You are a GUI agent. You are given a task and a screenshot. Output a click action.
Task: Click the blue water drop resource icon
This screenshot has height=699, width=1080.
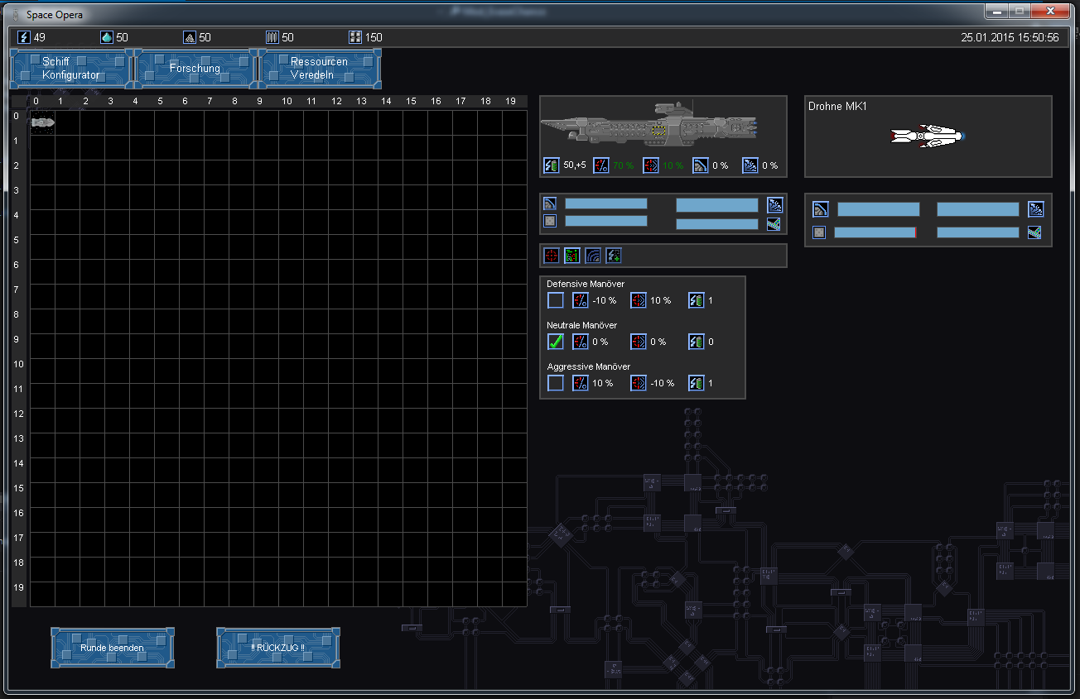[x=106, y=37]
